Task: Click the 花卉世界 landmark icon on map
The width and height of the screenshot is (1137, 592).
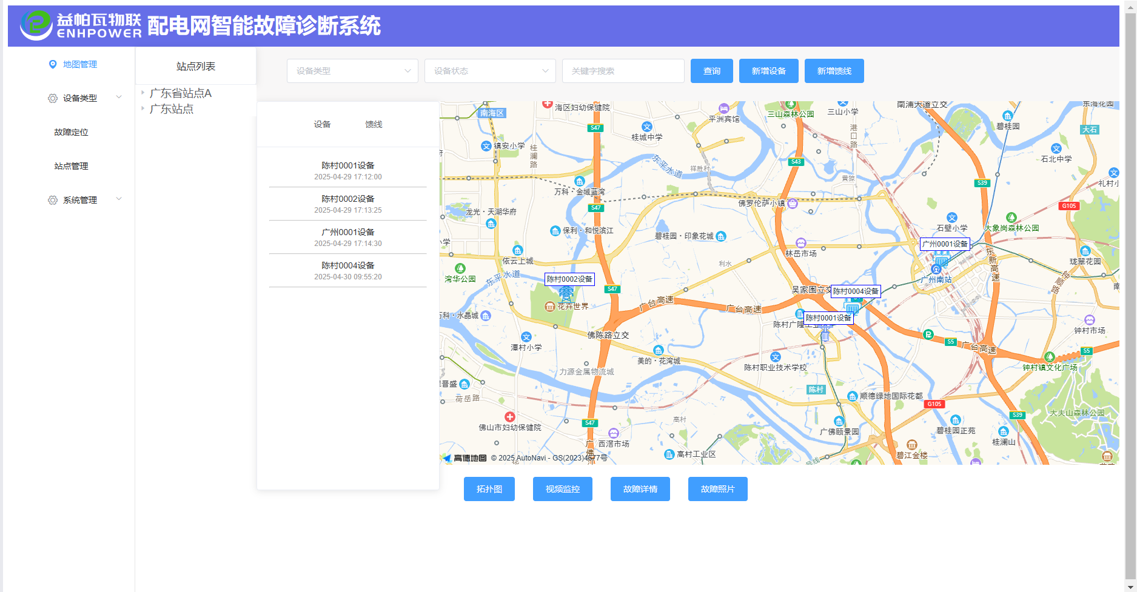Action: (x=550, y=307)
